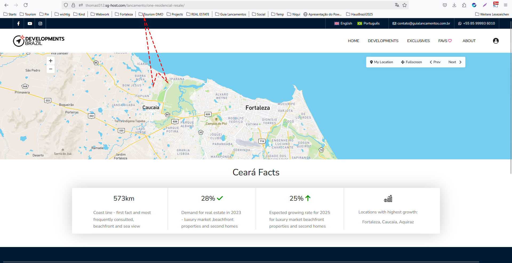Open the Pin bookmark folder
Viewport: 512px width, 263px height.
[x=44, y=14]
